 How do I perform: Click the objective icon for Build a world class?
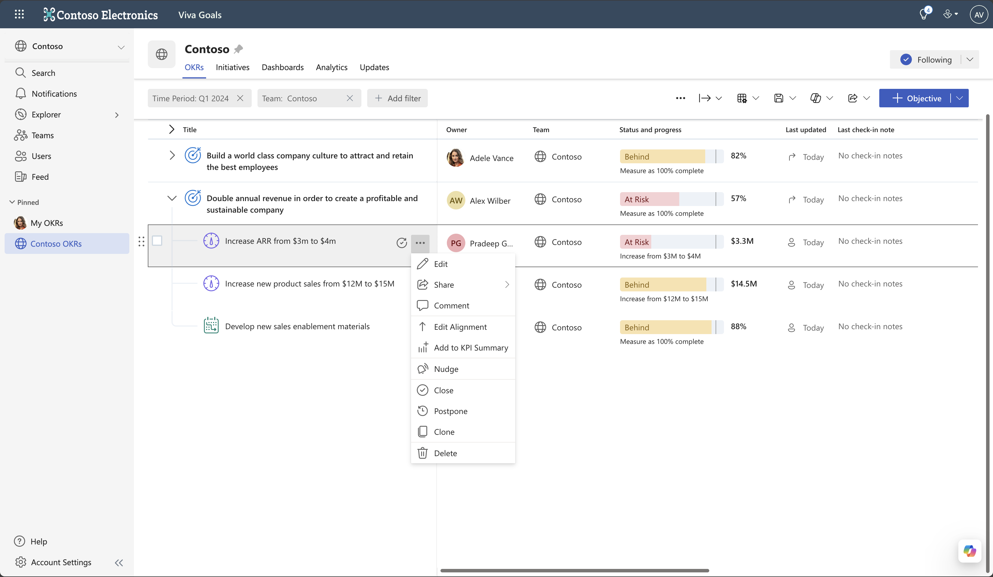[x=193, y=155]
